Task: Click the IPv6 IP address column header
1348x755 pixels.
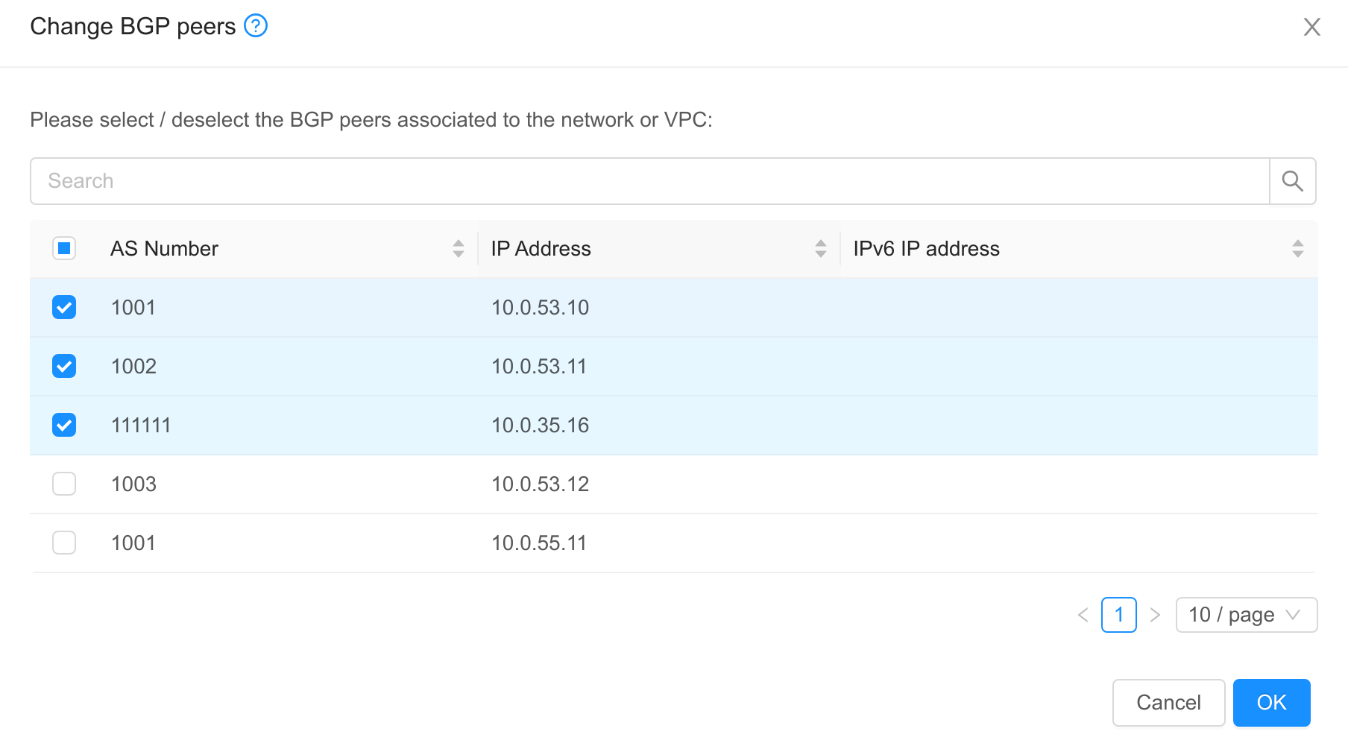Action: [x=926, y=248]
